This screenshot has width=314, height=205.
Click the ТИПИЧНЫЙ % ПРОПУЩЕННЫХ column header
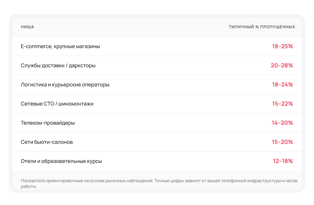point(262,27)
